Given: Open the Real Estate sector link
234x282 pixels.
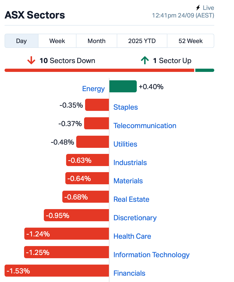Looking at the screenshot, I should pyautogui.click(x=131, y=199).
